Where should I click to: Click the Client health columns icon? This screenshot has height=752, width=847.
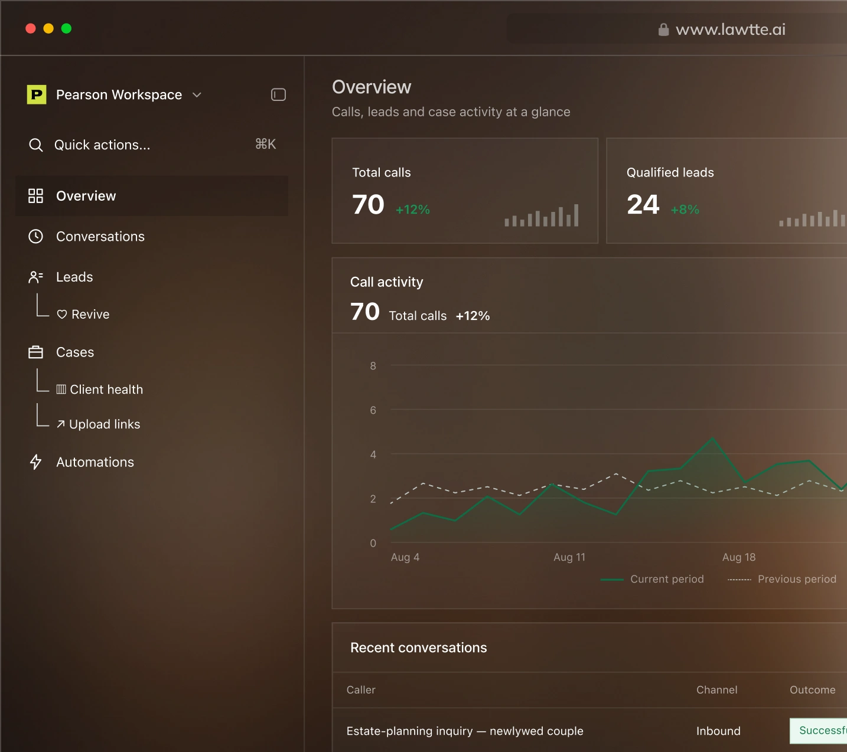[x=61, y=389]
